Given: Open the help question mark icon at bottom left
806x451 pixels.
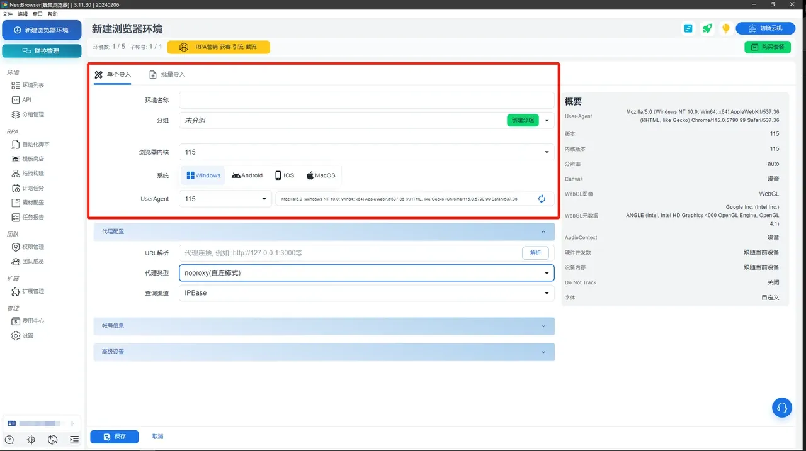Looking at the screenshot, I should (9, 440).
